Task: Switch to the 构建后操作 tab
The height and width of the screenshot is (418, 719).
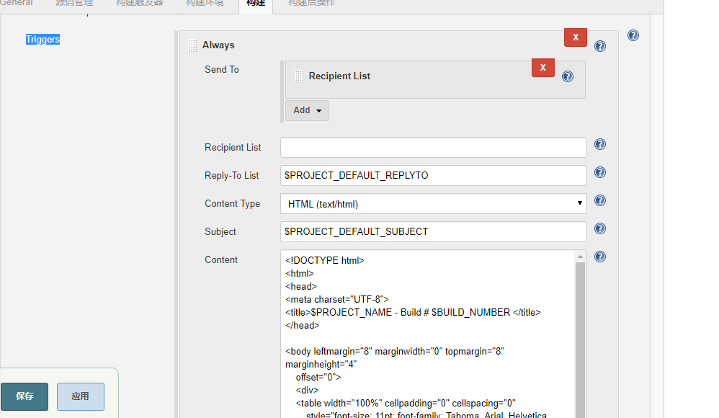Action: coord(312,3)
